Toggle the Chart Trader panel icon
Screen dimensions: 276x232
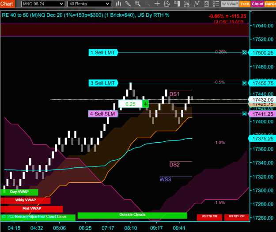177,4
